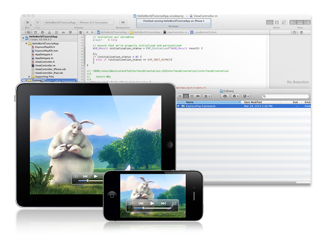Click ViewController.m in the jump bar
The image size is (325, 242).
[176, 33]
